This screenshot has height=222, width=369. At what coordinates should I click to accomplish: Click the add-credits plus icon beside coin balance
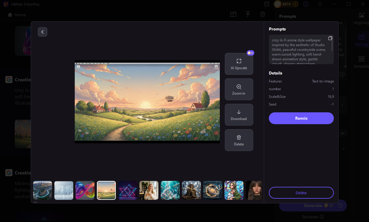click(x=295, y=4)
